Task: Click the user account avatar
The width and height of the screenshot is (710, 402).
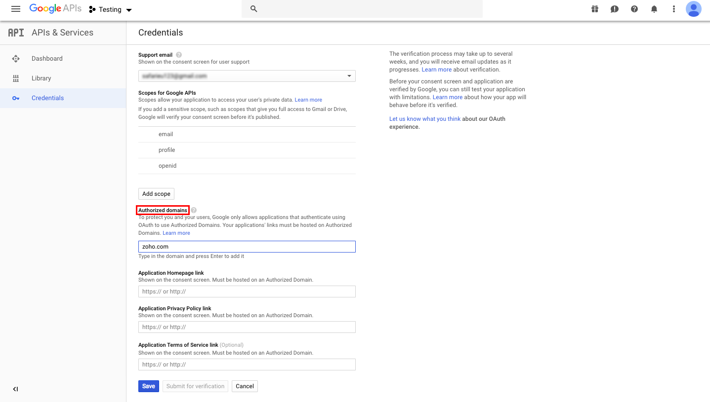Action: coord(693,9)
